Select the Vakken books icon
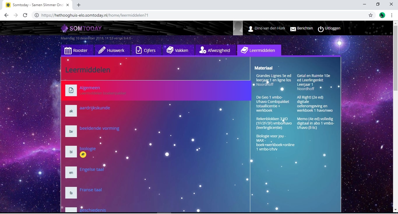Viewport: 398px width, 214px height. 170,50
